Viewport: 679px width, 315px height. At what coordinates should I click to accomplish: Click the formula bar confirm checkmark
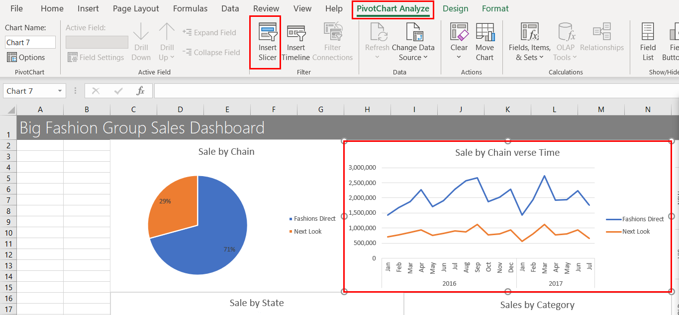pos(118,91)
